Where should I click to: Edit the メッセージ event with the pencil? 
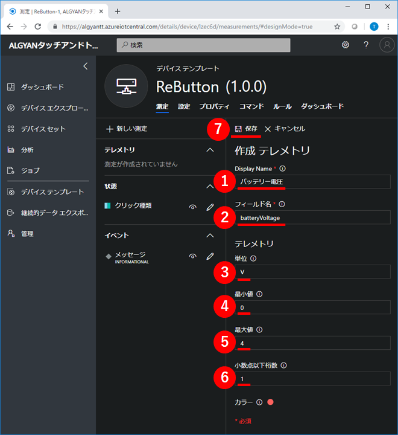pyautogui.click(x=210, y=256)
